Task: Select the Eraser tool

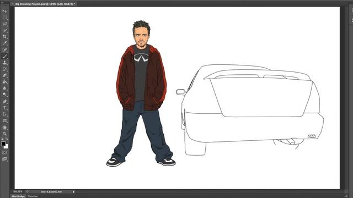Action: tap(4, 75)
